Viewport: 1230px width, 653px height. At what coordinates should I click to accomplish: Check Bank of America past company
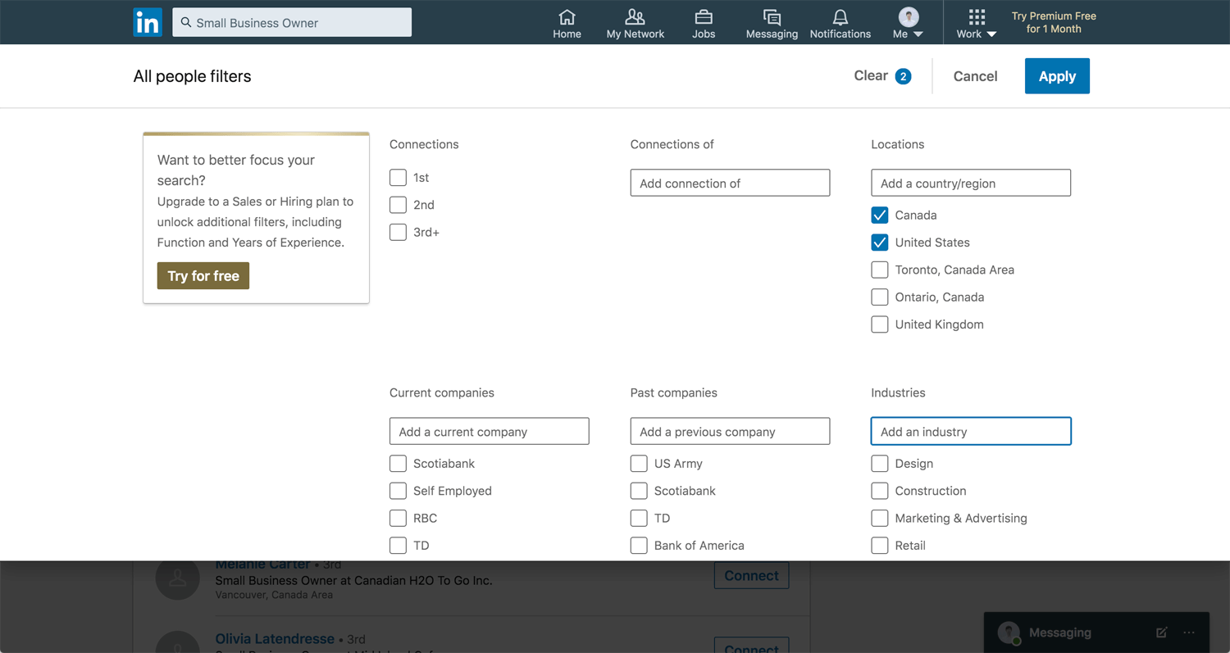639,546
